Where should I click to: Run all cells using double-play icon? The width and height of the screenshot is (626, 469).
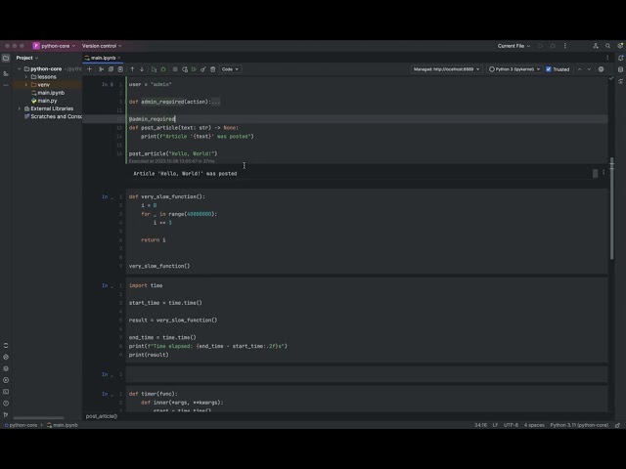point(194,69)
